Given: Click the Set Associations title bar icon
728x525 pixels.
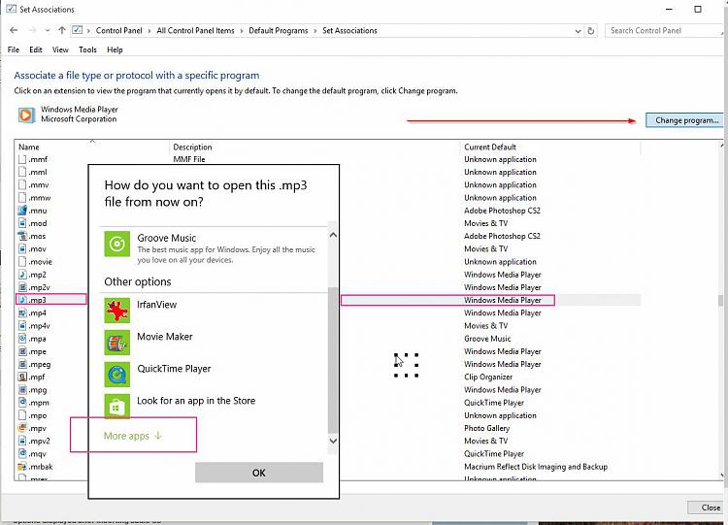Looking at the screenshot, I should tap(11, 9).
